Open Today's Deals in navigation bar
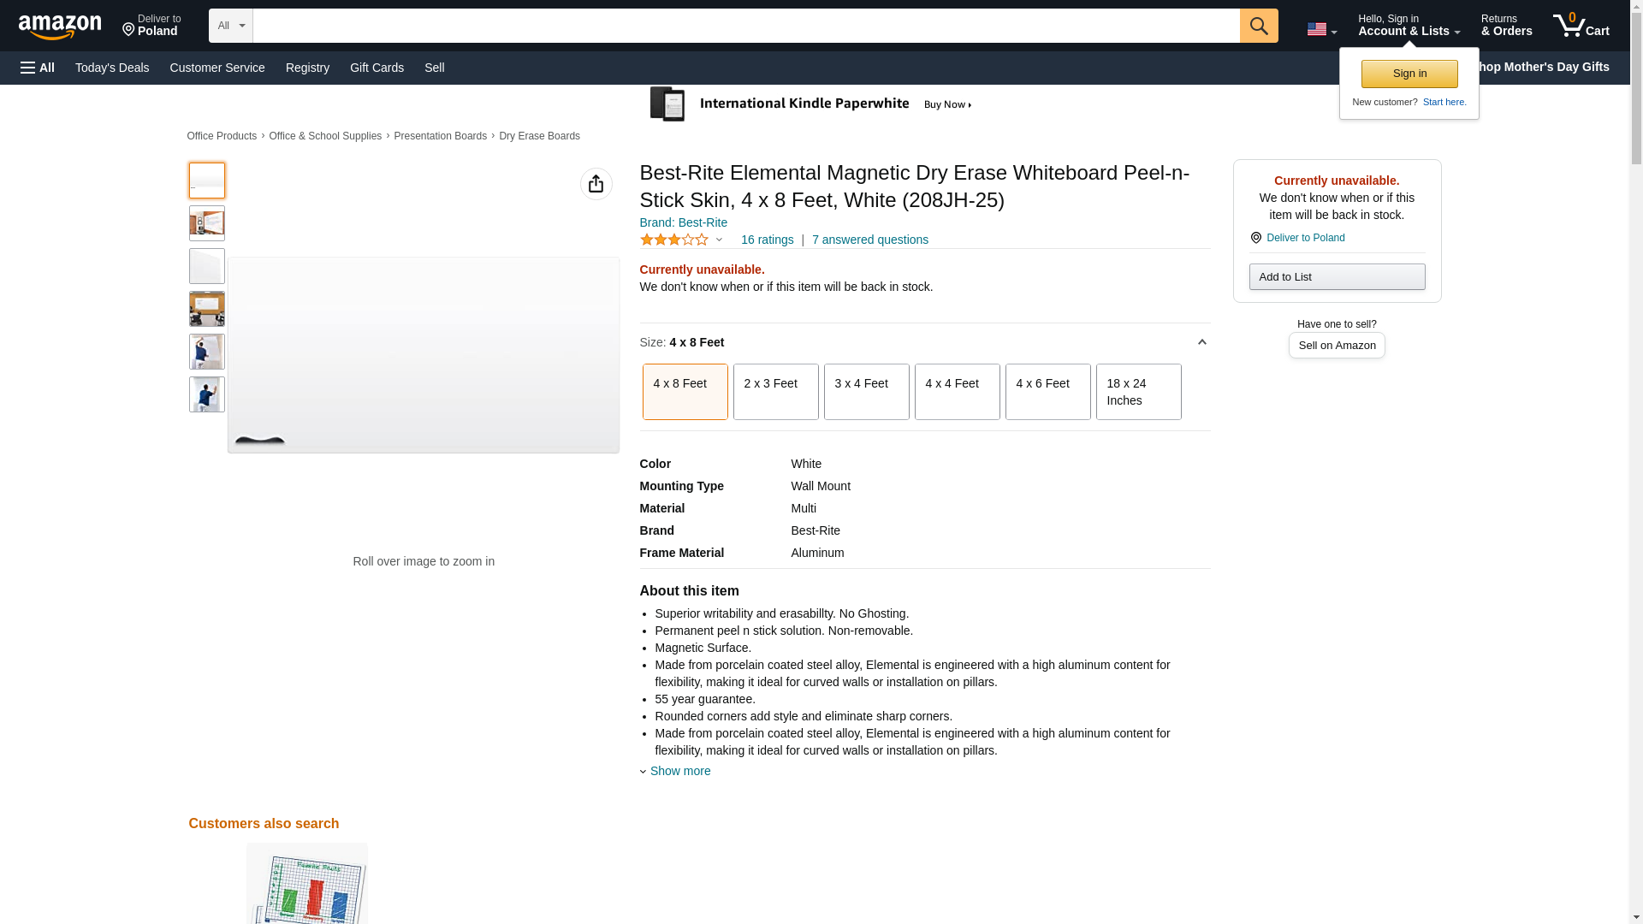Screen dimensions: 1643x924 click(112, 68)
